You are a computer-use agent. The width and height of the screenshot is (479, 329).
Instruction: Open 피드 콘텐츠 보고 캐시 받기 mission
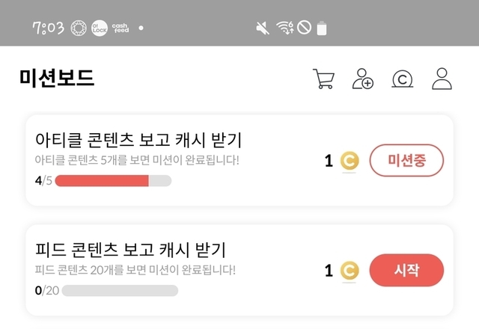coord(130,250)
